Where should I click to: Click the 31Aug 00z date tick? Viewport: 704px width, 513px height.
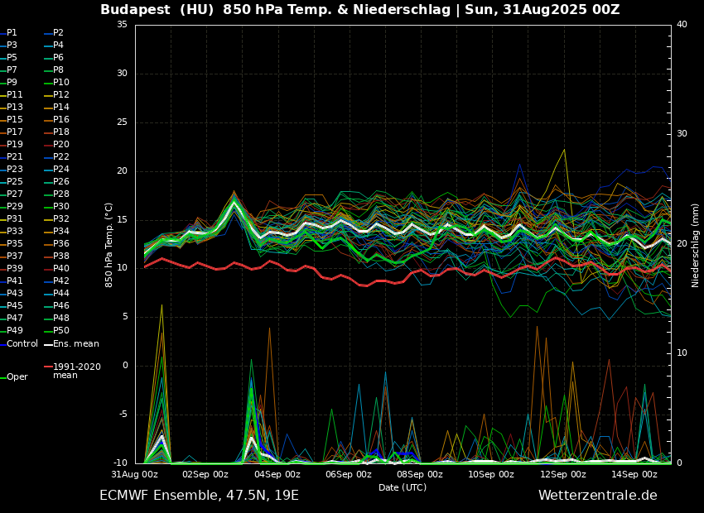click(134, 474)
